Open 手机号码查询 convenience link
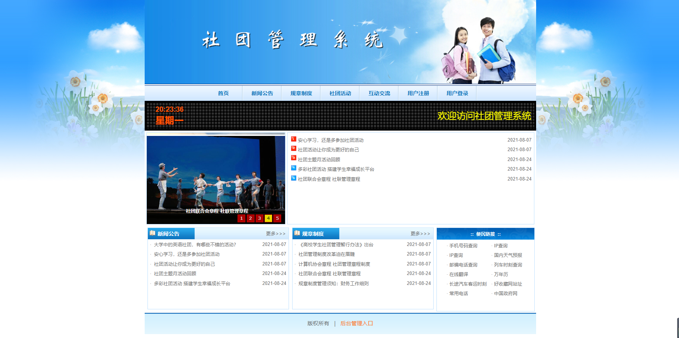The height and width of the screenshot is (338, 679). click(x=463, y=246)
